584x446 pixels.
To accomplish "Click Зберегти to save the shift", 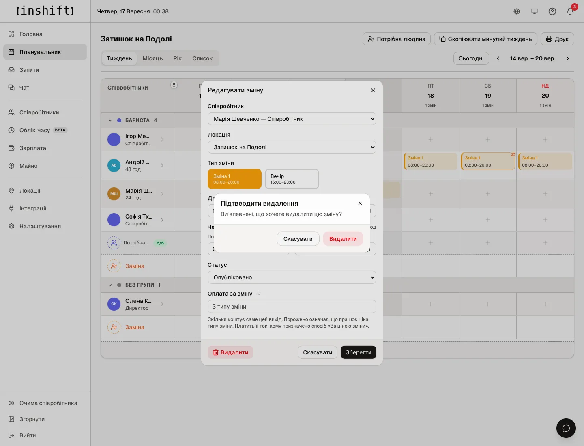I will tap(359, 352).
